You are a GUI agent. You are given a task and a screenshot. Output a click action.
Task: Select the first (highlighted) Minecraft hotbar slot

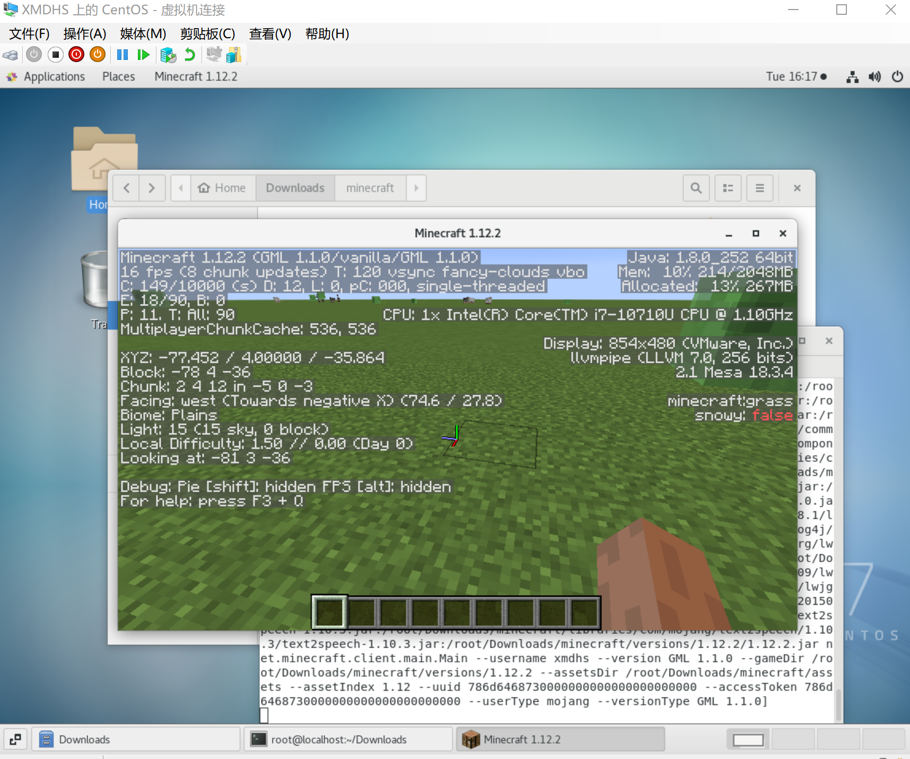(329, 612)
